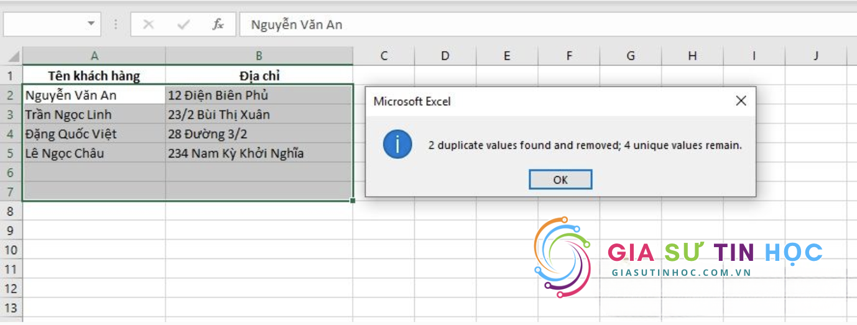Select row 9 header
Image resolution: width=857 pixels, height=325 pixels.
coord(11,230)
